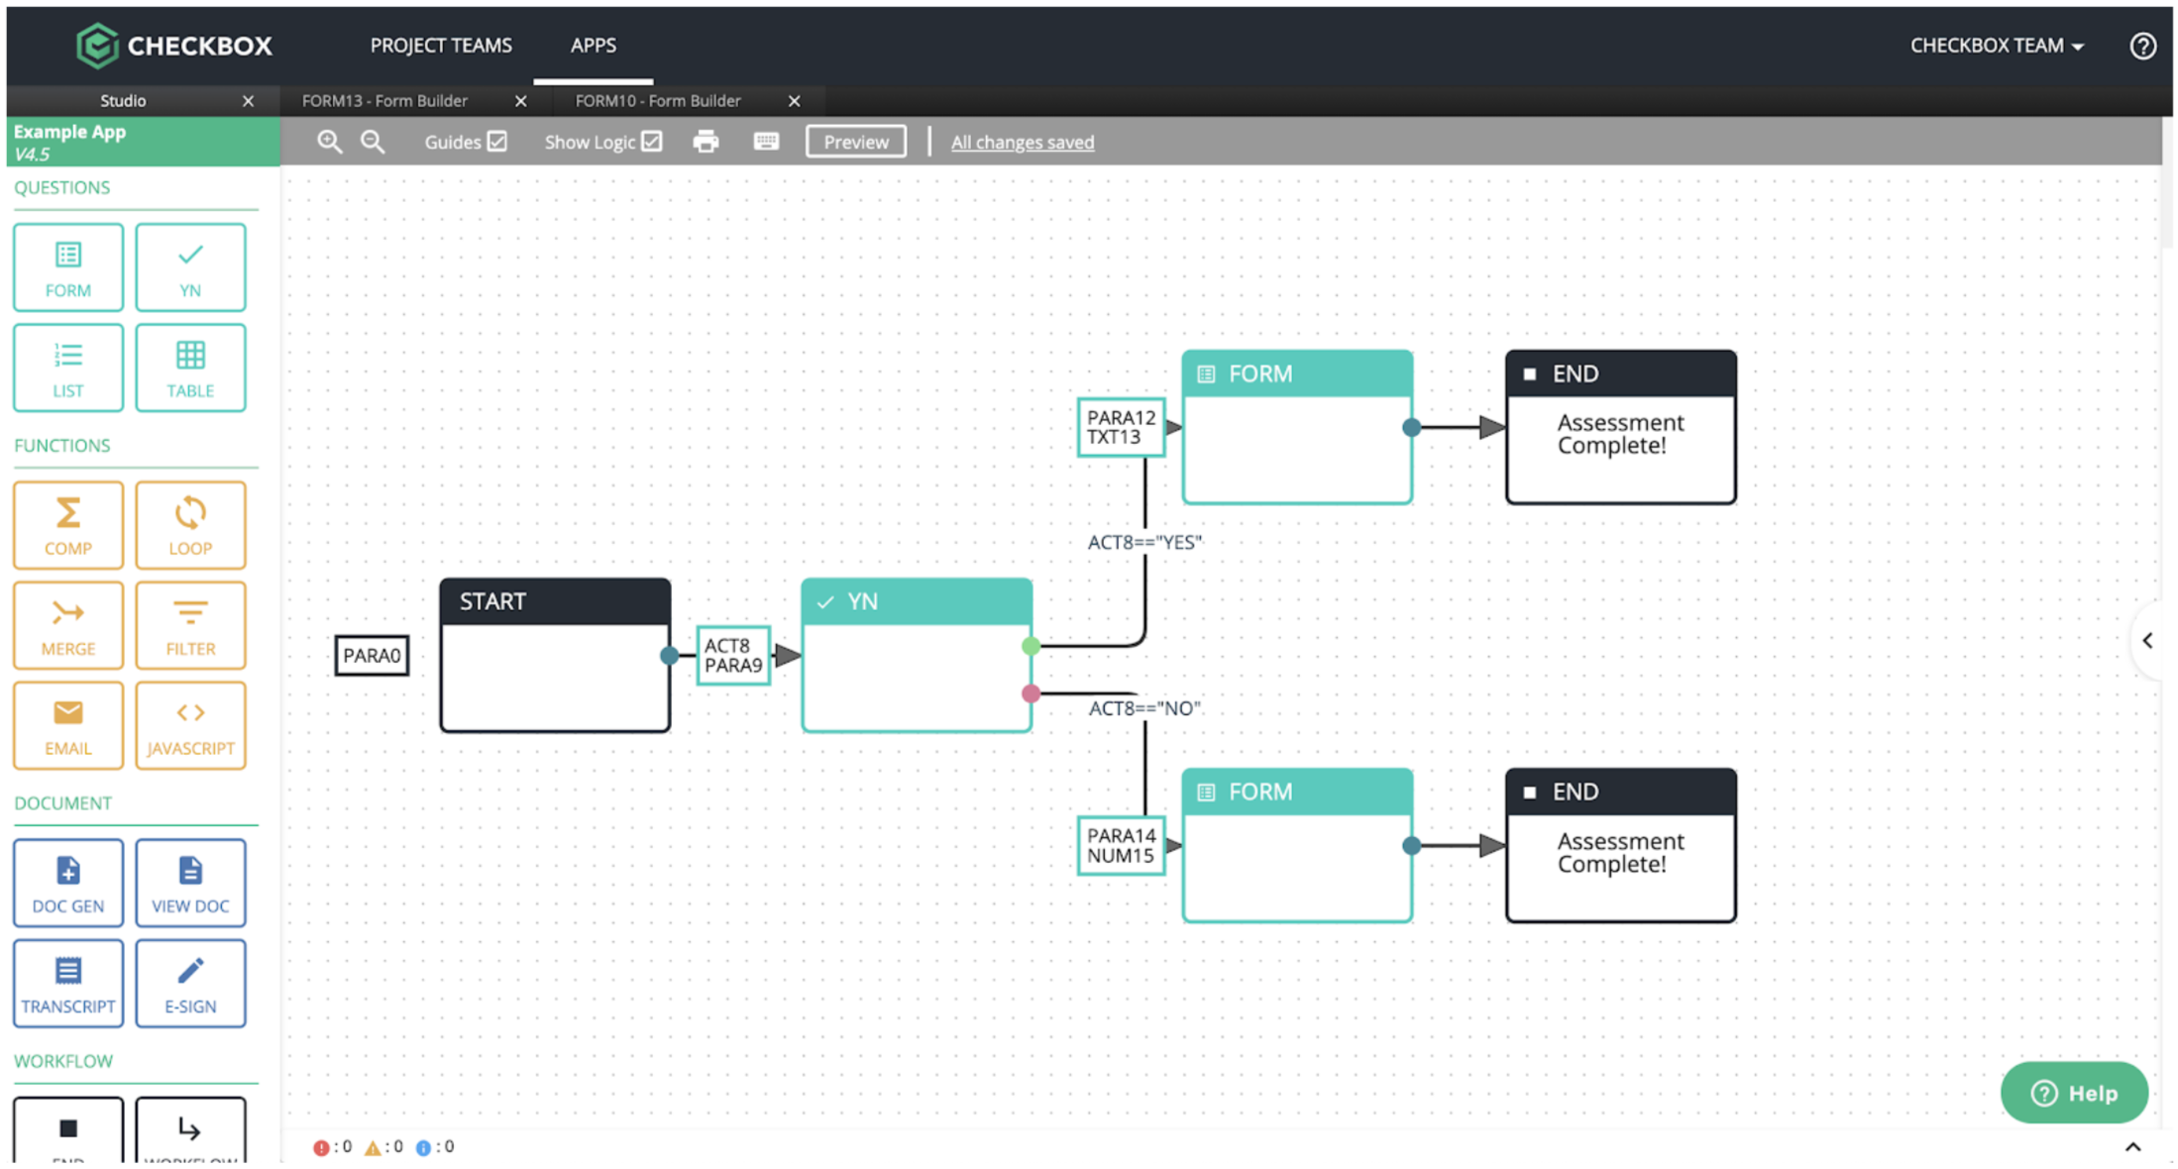Zoom out on the canvas

click(x=373, y=142)
